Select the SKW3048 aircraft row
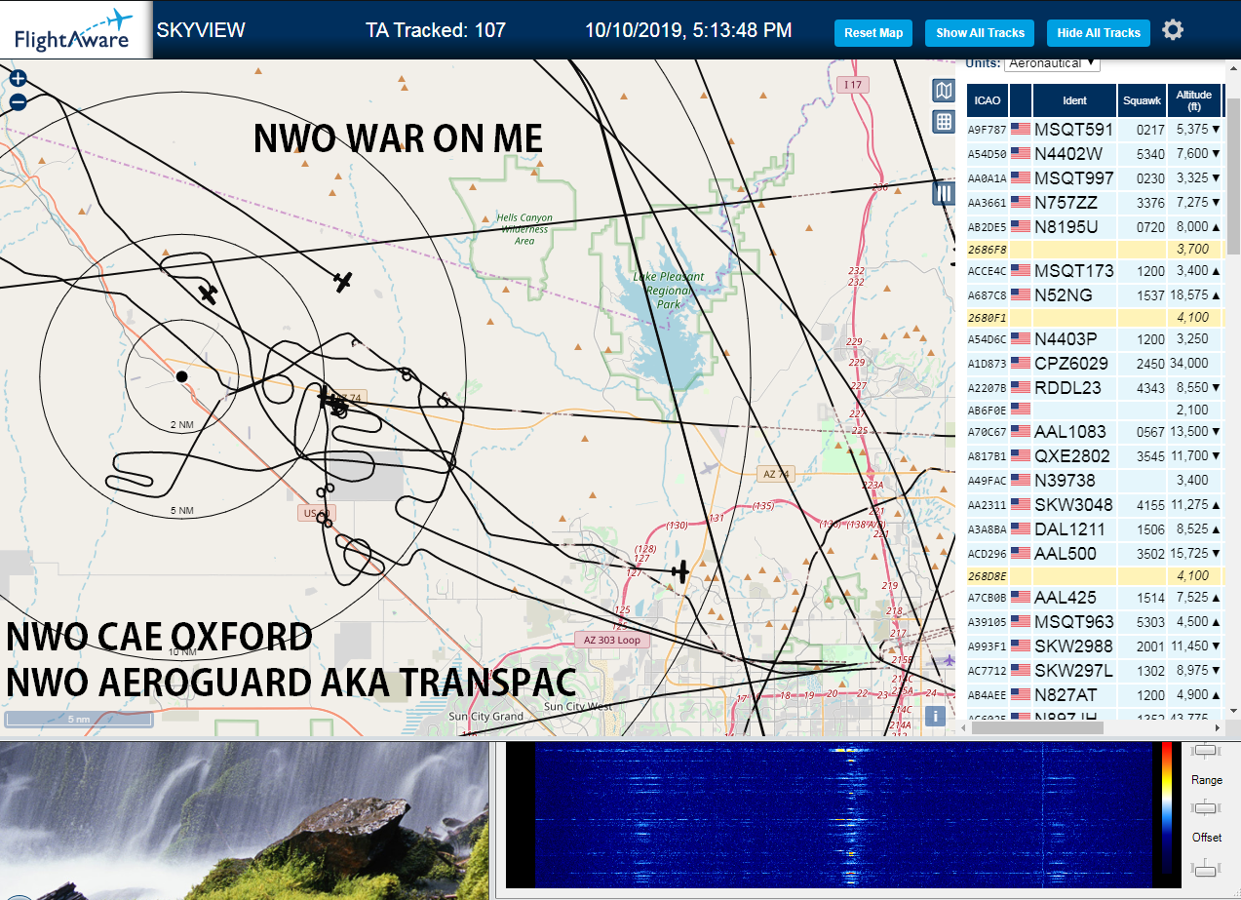1241x900 pixels. pyautogui.click(x=1094, y=504)
